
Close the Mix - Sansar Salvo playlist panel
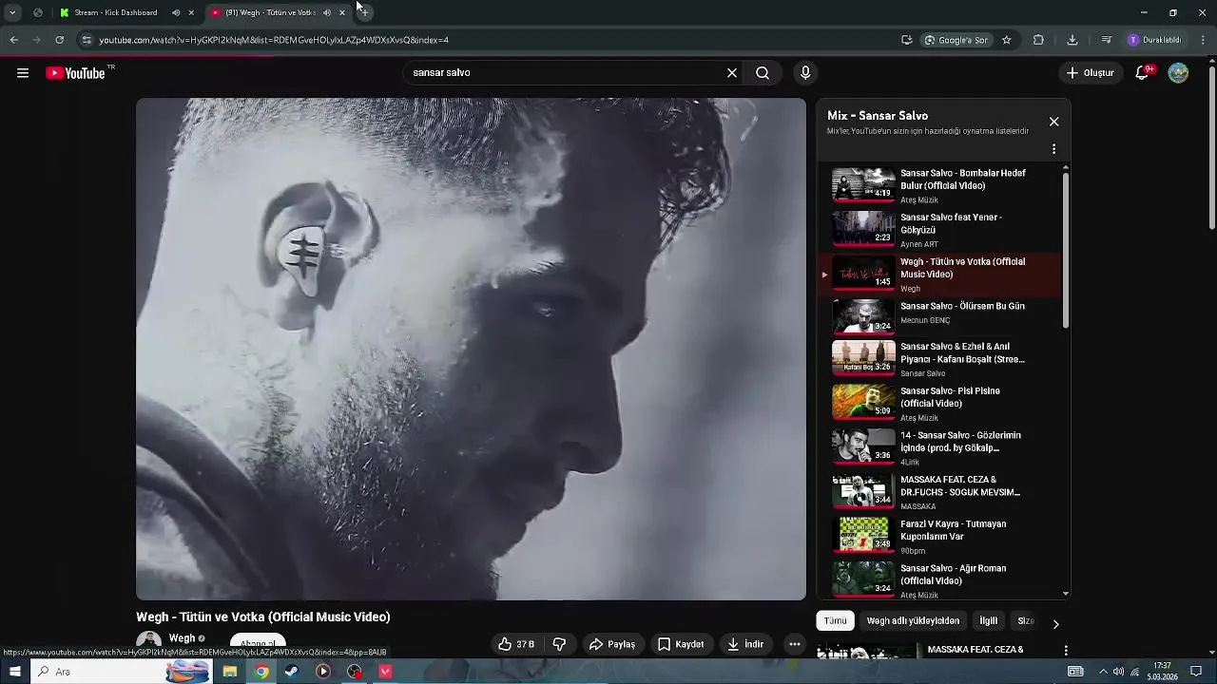click(1053, 122)
